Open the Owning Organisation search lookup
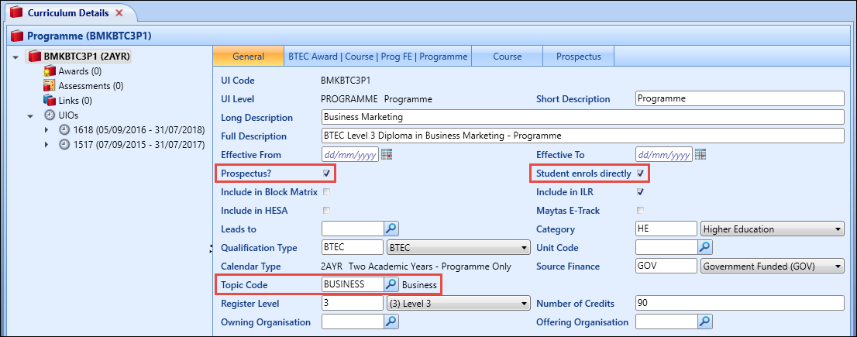The image size is (857, 337). click(391, 322)
